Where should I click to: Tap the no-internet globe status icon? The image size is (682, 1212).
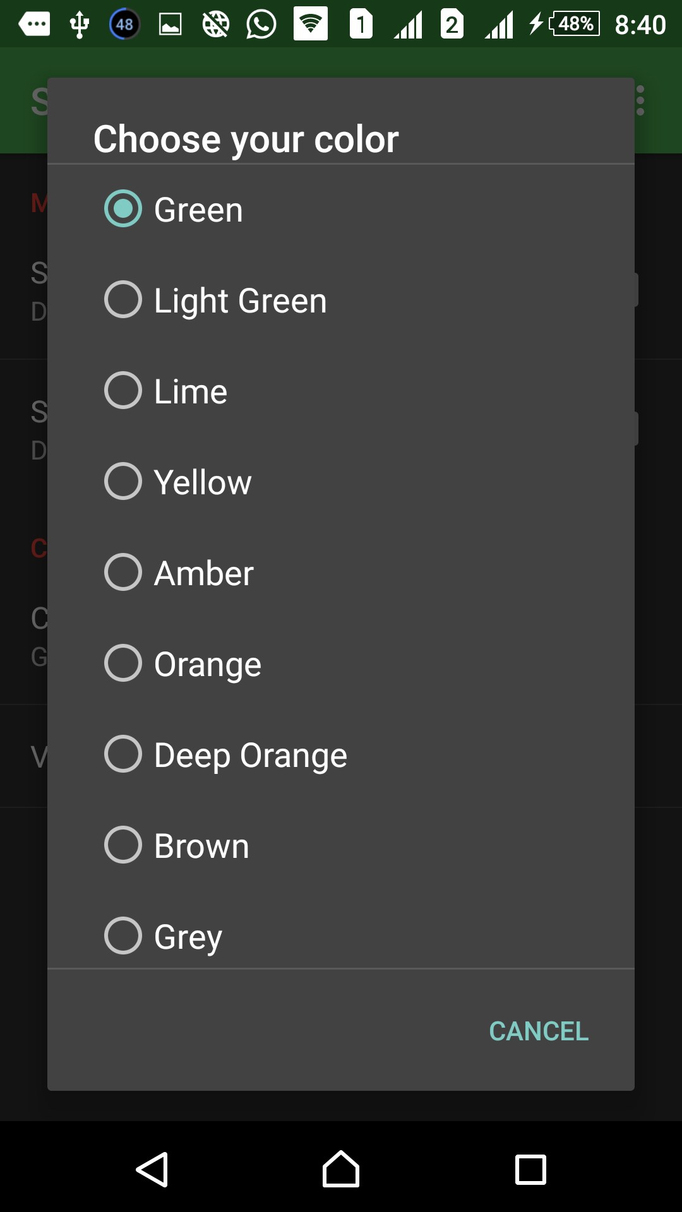tap(215, 24)
